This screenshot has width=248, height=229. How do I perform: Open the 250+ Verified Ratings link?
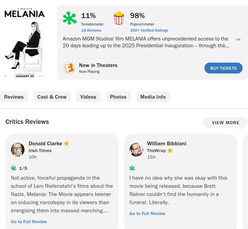[149, 30]
